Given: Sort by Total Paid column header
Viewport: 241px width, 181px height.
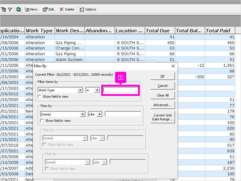Looking at the screenshot, I should [x=220, y=30].
